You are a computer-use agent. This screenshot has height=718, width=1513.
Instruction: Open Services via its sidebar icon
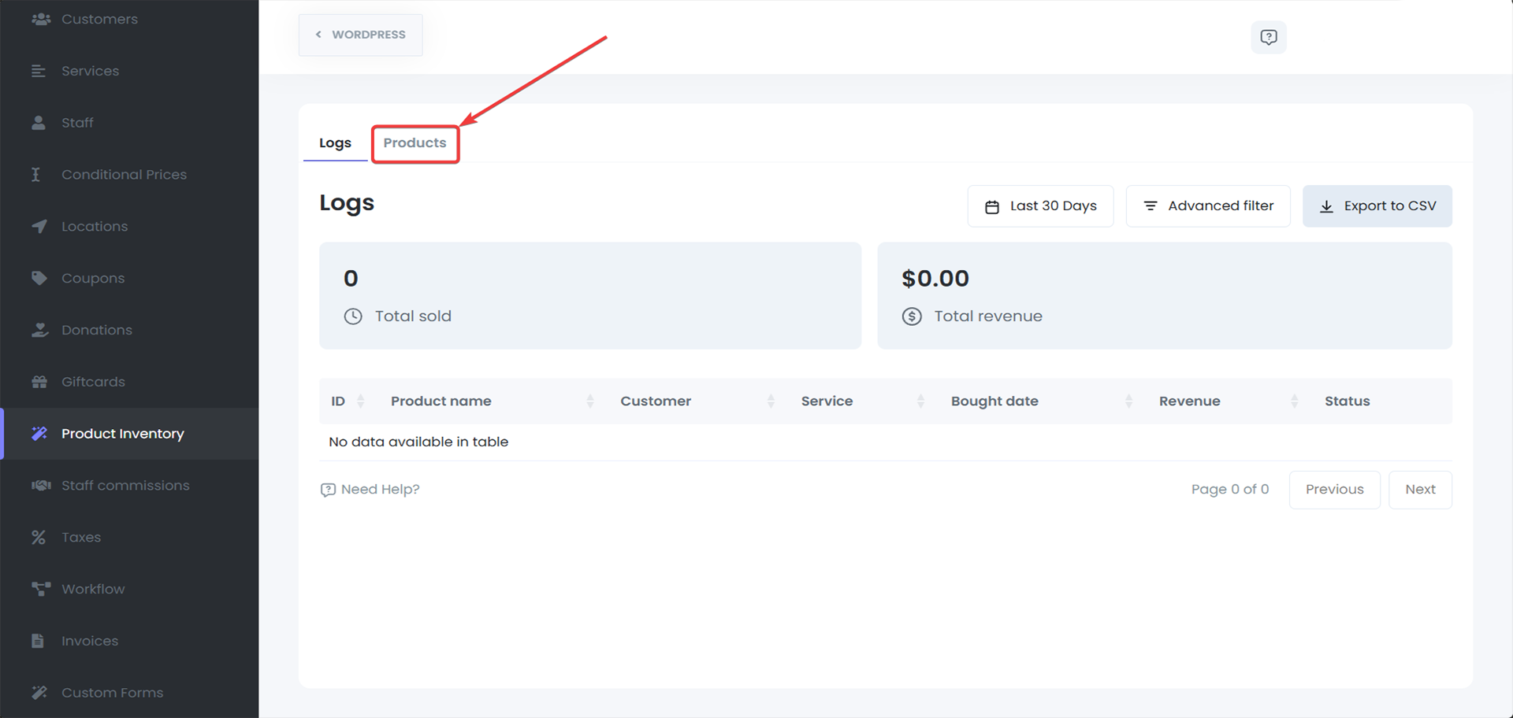point(39,70)
